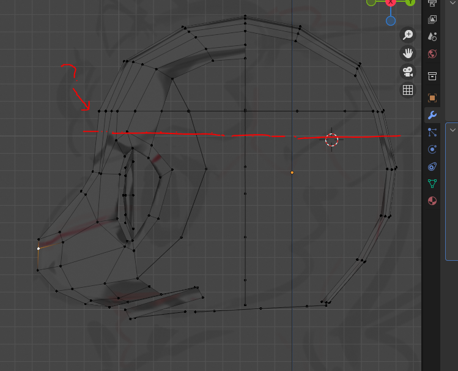Open the Particles properties tab
458x371 pixels.
pos(432,132)
